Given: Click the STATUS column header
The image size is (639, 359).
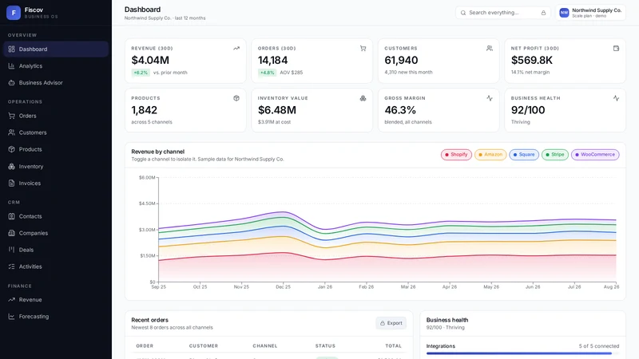Looking at the screenshot, I should pos(325,346).
